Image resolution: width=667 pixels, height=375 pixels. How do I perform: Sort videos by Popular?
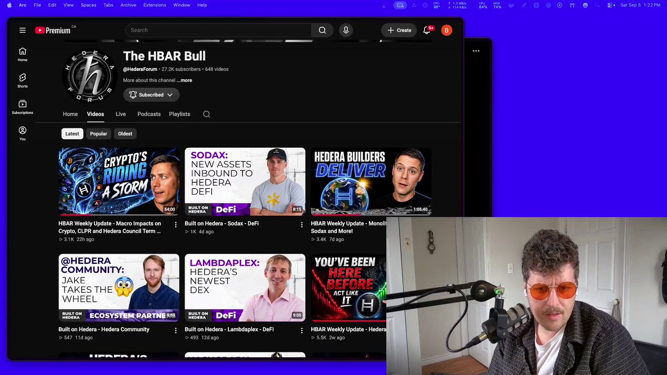click(98, 134)
